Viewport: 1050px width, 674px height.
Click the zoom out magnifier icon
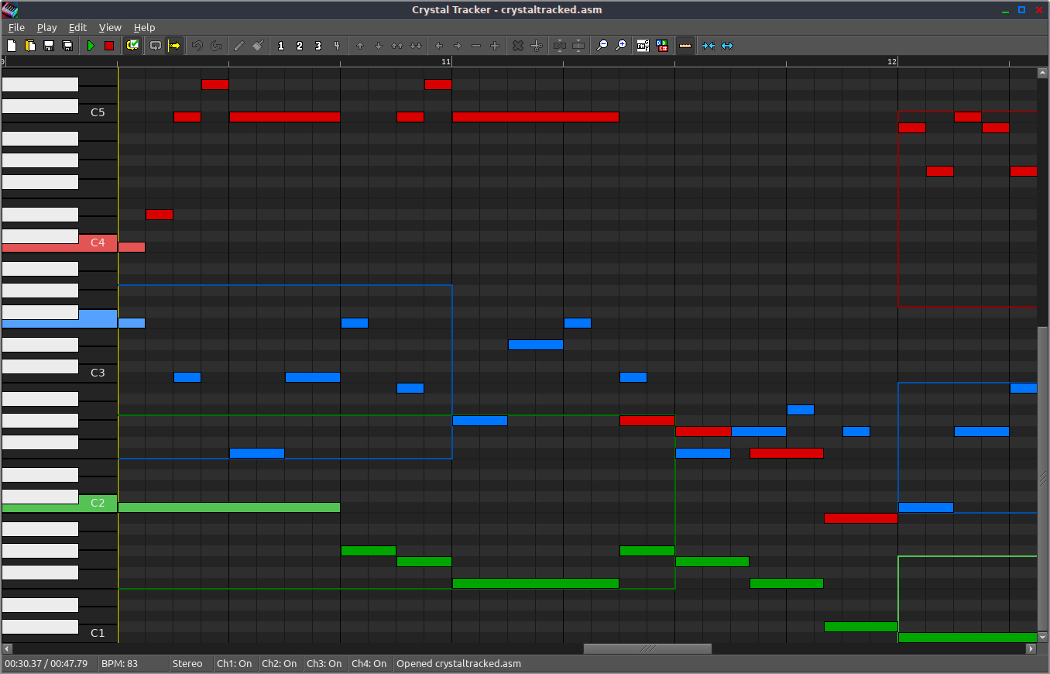pos(602,46)
